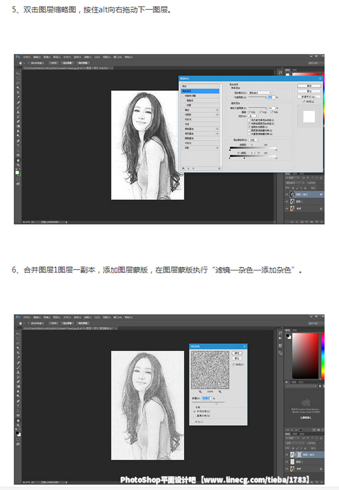Image resolution: width=339 pixels, height=490 pixels.
Task: Open the Window menu in step 6 screenshot
Action: click(118, 317)
